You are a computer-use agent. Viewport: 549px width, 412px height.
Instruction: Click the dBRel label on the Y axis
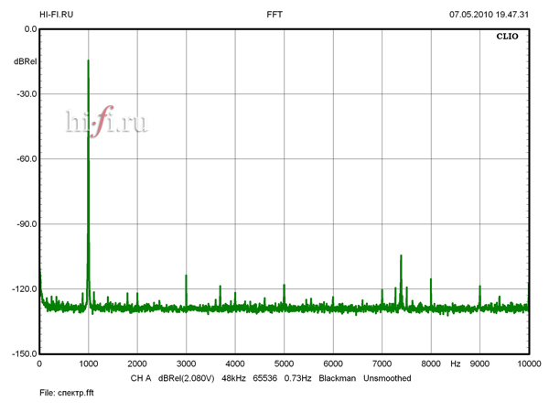click(x=25, y=61)
